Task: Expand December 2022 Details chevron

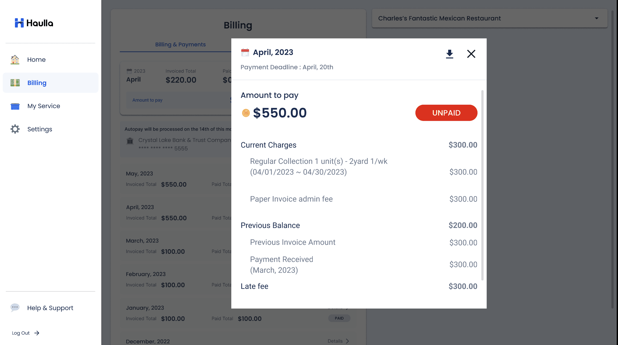Action: pyautogui.click(x=347, y=341)
